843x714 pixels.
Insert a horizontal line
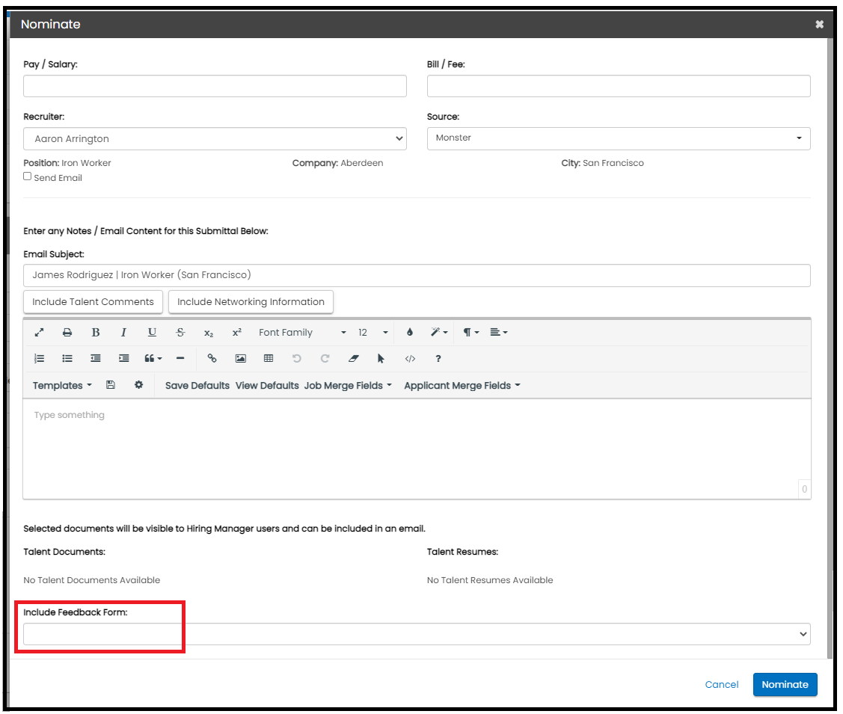pyautogui.click(x=181, y=359)
